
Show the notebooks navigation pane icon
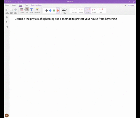coord(7,18)
